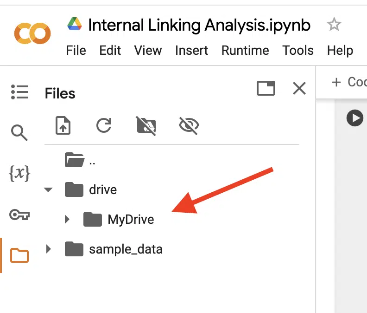Viewport: 367px width, 313px height.
Task: Collapse the drive folder arrow
Action: tap(48, 189)
